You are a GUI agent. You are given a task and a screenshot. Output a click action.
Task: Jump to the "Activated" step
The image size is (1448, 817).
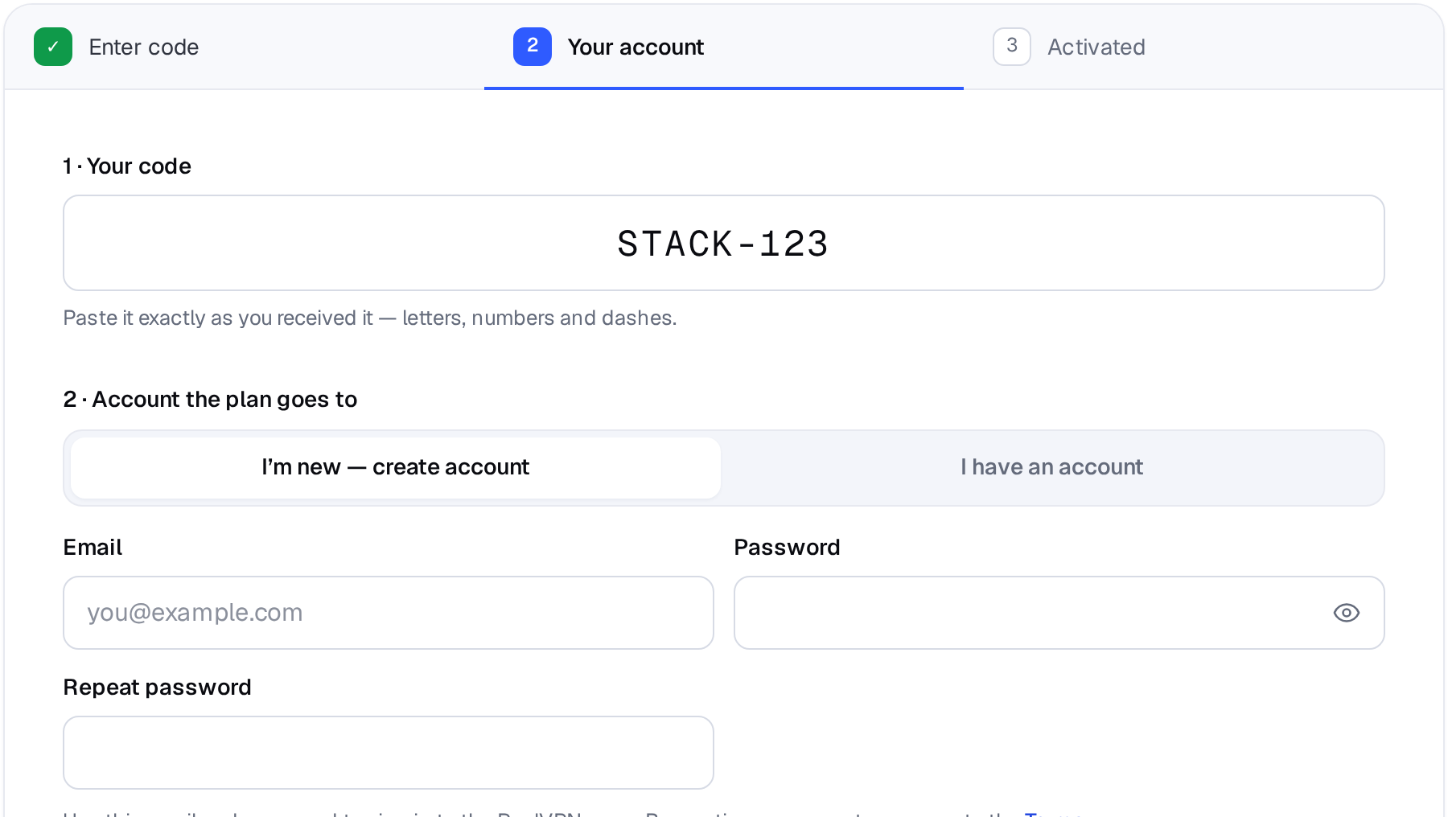[1069, 47]
